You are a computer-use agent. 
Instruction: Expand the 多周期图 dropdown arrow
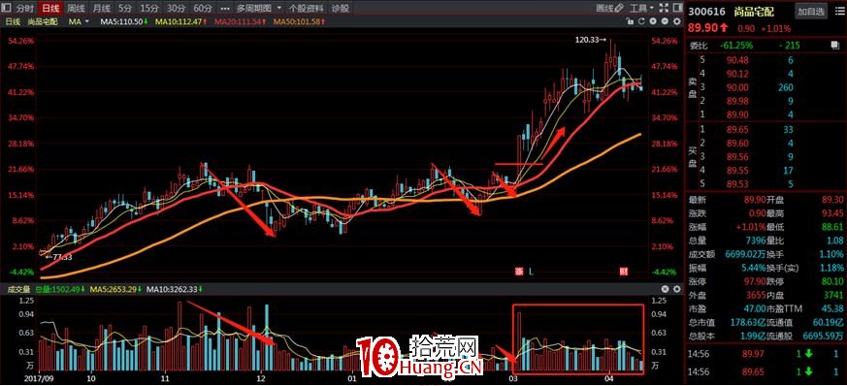(278, 9)
